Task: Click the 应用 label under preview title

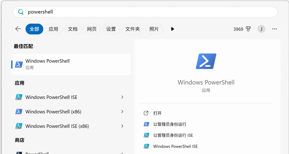Action: (206, 90)
